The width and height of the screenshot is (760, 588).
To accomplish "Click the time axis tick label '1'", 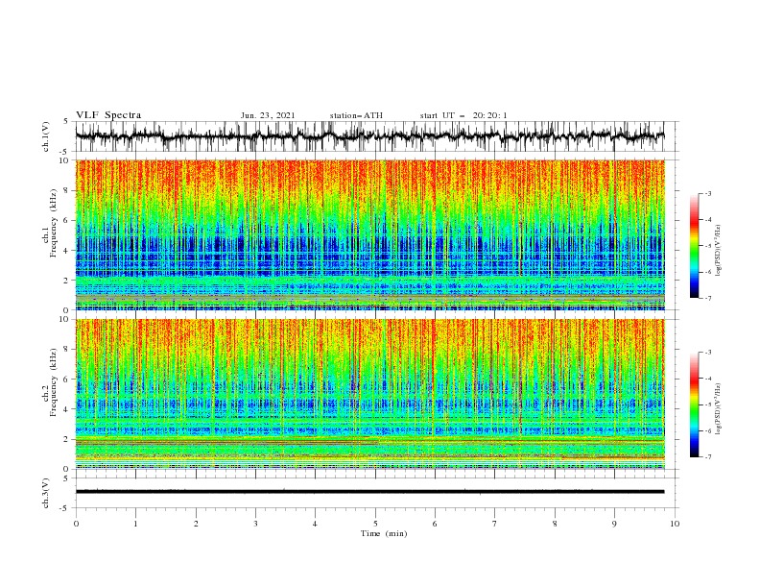I will (135, 524).
